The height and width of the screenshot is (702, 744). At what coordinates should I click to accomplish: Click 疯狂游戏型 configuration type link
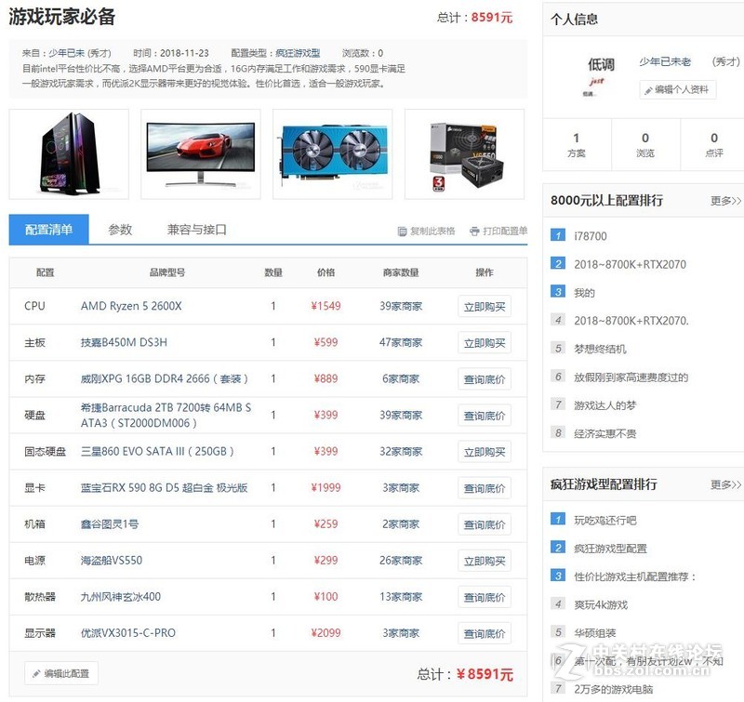(x=298, y=53)
